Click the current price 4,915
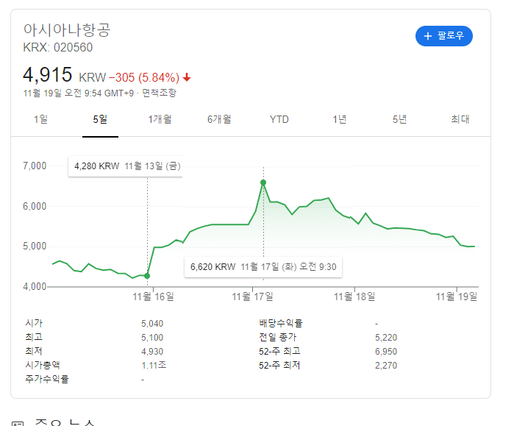 [x=48, y=75]
